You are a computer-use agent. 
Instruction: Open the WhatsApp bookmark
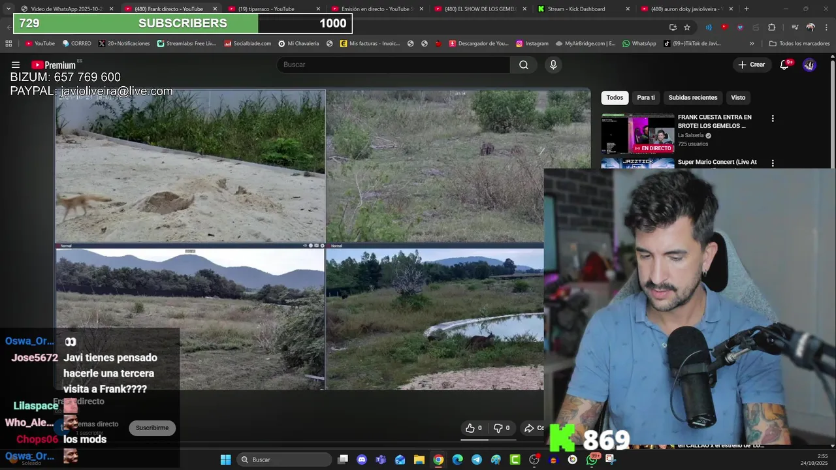tap(639, 44)
